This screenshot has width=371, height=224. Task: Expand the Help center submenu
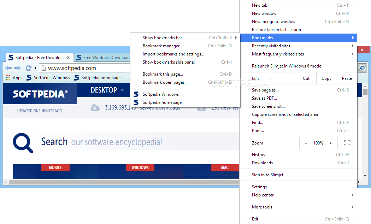pyautogui.click(x=298, y=195)
